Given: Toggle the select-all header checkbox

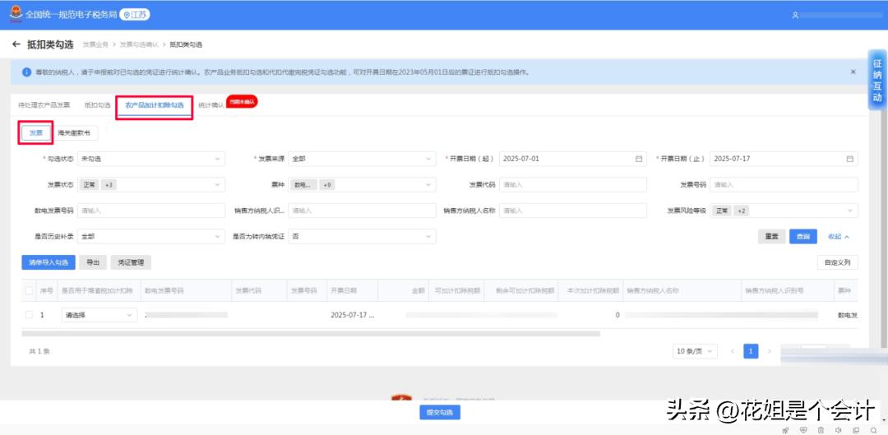Looking at the screenshot, I should tap(29, 290).
